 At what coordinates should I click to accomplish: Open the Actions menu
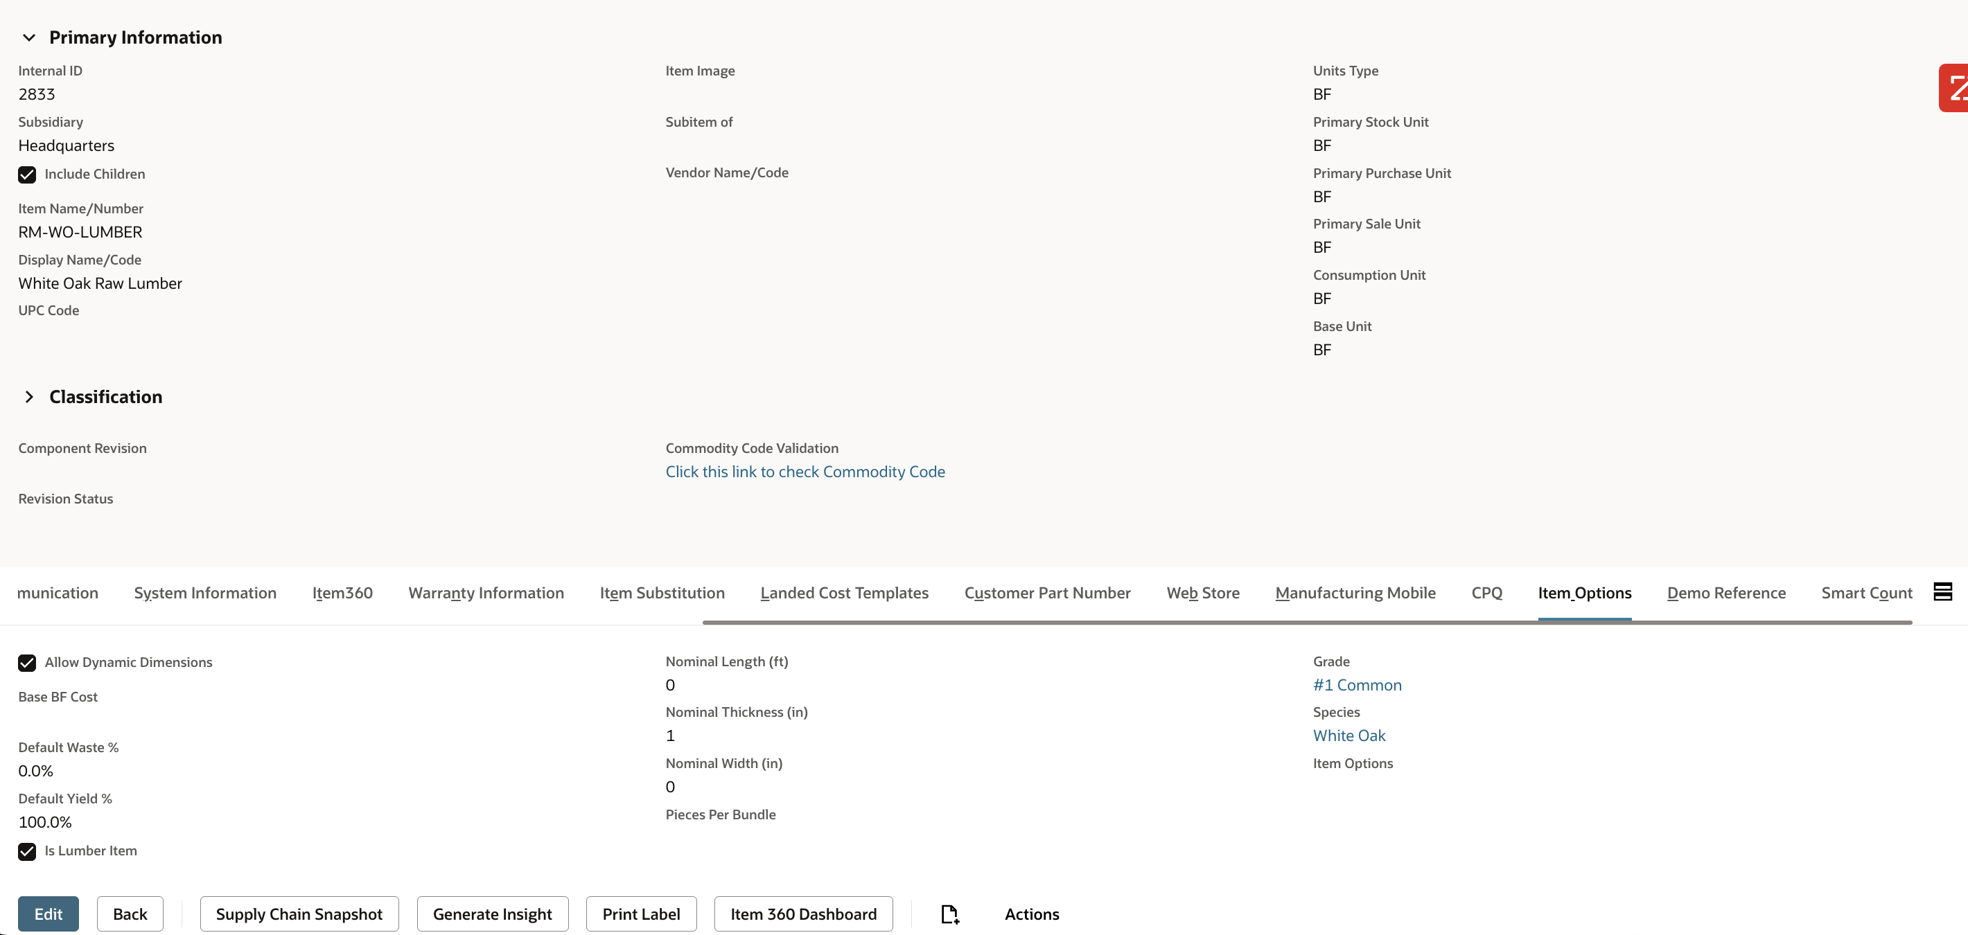pyautogui.click(x=1031, y=914)
